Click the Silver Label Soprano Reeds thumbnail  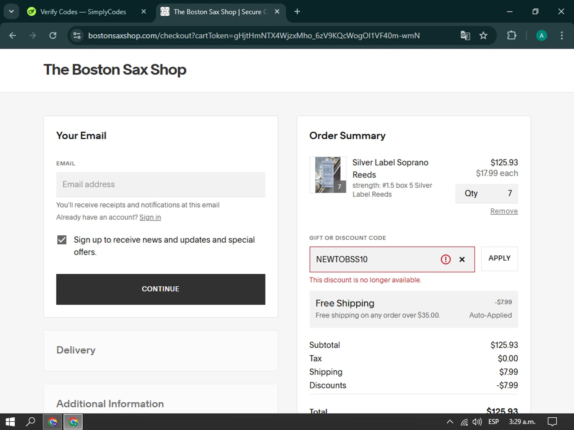[328, 175]
